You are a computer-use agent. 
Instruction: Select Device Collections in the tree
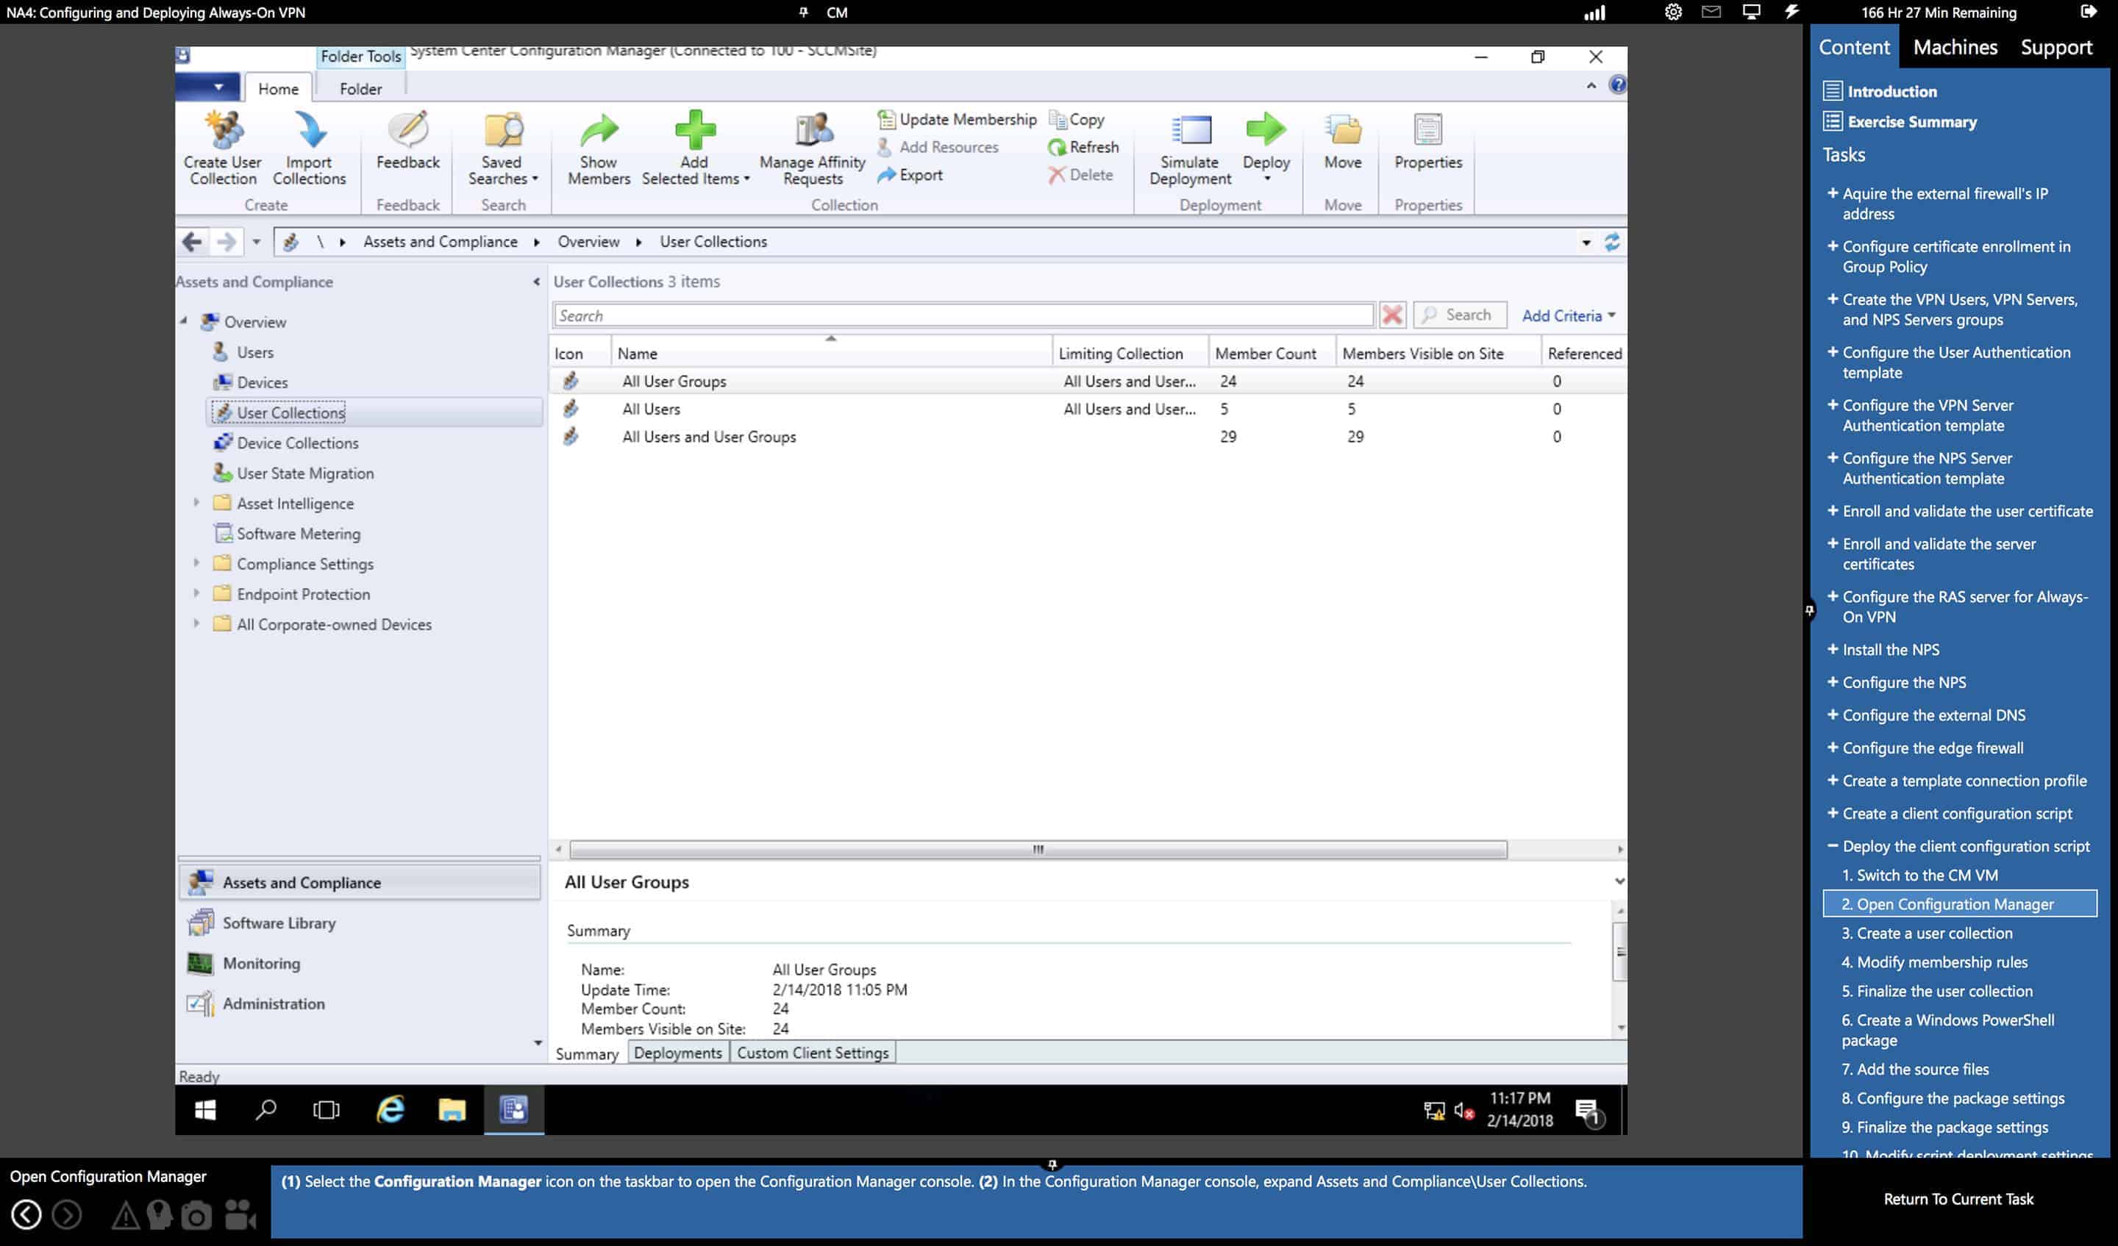296,443
